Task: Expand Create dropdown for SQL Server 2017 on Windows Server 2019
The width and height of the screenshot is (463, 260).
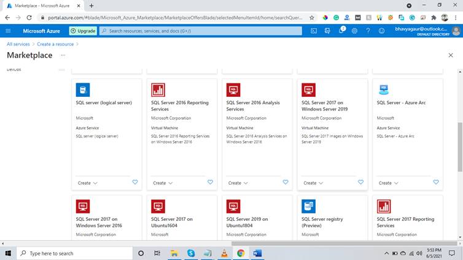Action: (313, 183)
